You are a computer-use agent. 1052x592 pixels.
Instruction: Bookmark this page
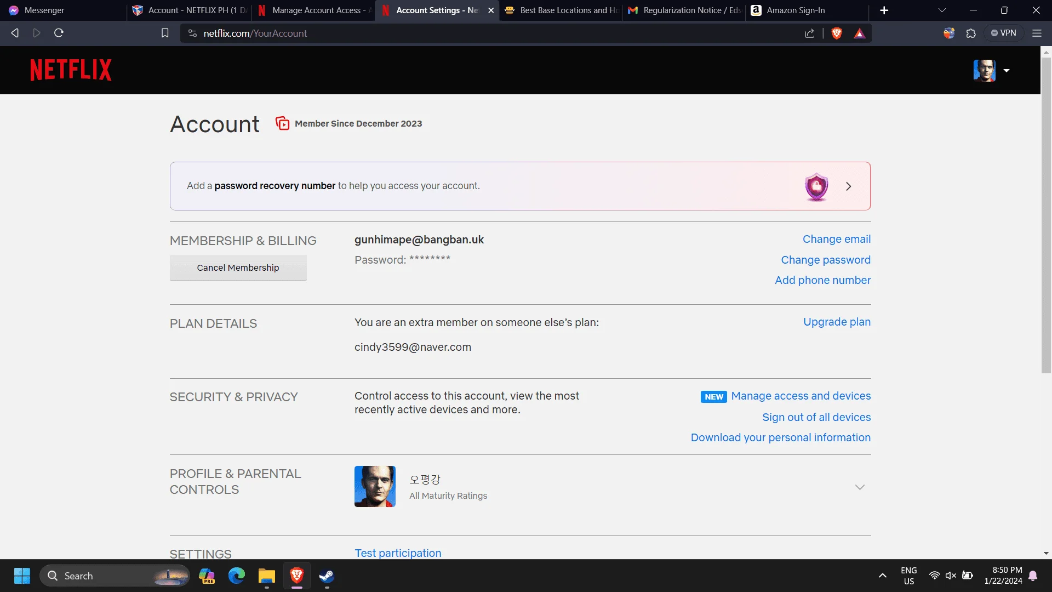point(165,33)
